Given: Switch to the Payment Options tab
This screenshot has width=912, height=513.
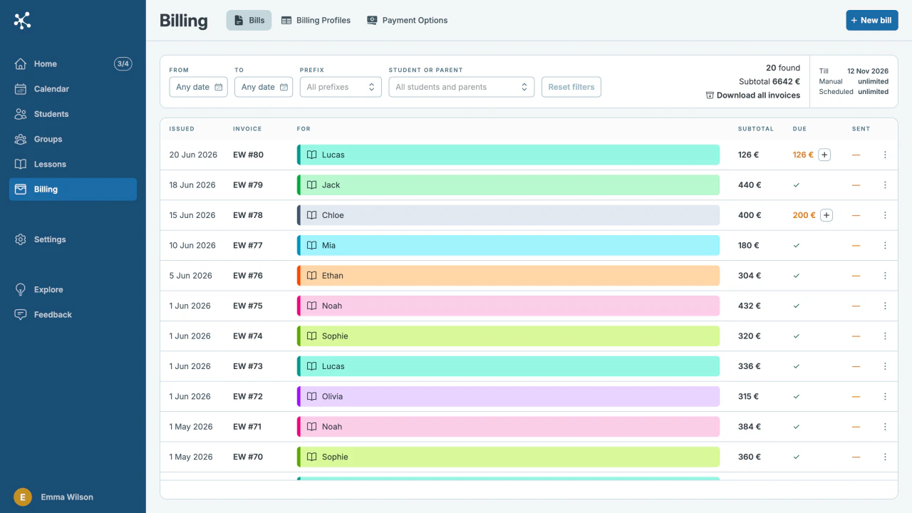Looking at the screenshot, I should click(407, 21).
